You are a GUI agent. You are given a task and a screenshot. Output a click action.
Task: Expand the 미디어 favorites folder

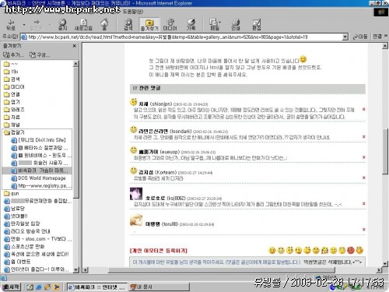coord(14,86)
